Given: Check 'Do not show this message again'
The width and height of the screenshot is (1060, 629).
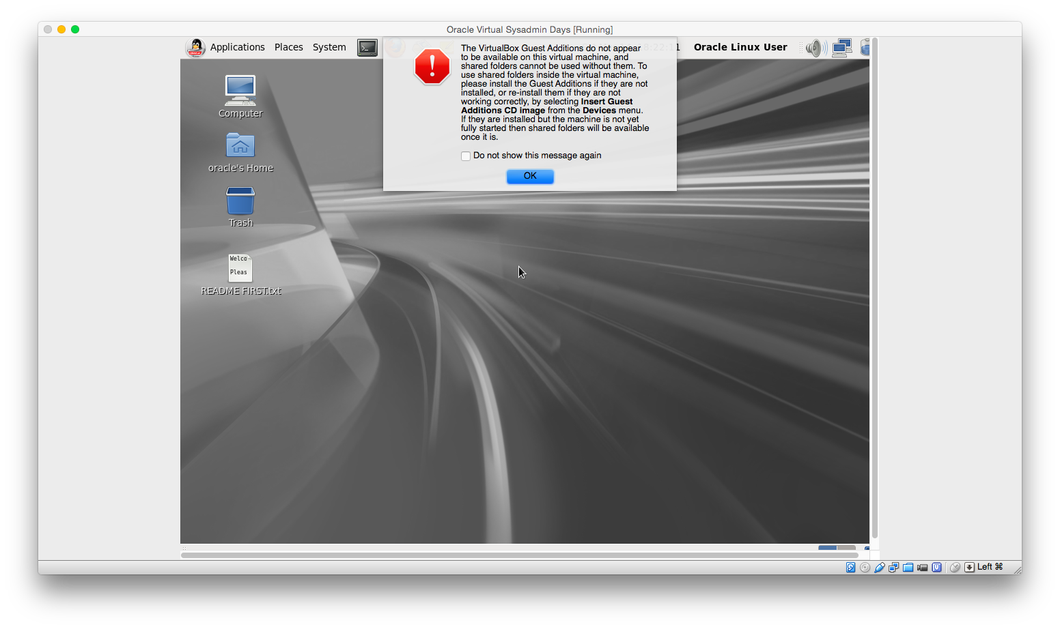Looking at the screenshot, I should click(466, 156).
